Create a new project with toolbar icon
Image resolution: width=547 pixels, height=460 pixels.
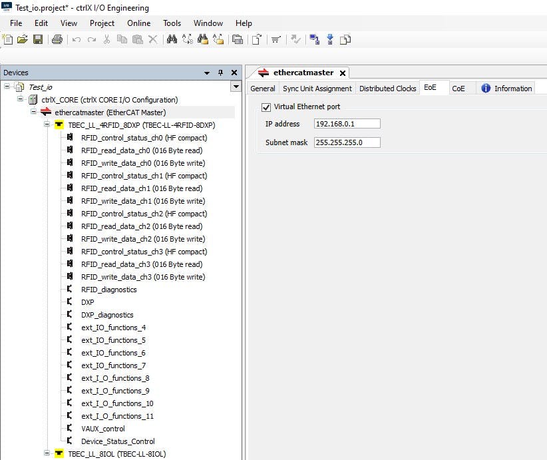(8, 39)
